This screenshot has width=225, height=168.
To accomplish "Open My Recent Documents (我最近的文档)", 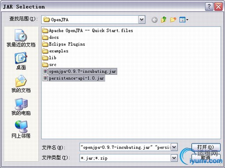I will (x=21, y=38).
